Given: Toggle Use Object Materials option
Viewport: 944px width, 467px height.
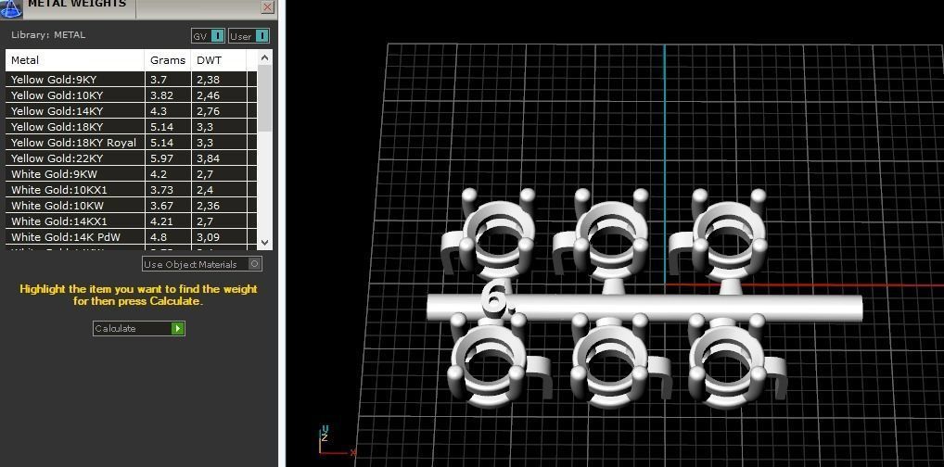Looking at the screenshot, I should (202, 264).
